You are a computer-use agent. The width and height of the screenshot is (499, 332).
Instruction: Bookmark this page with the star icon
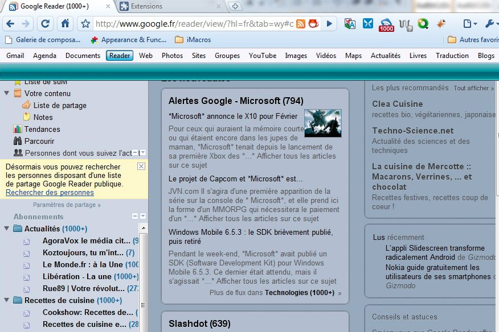point(85,24)
